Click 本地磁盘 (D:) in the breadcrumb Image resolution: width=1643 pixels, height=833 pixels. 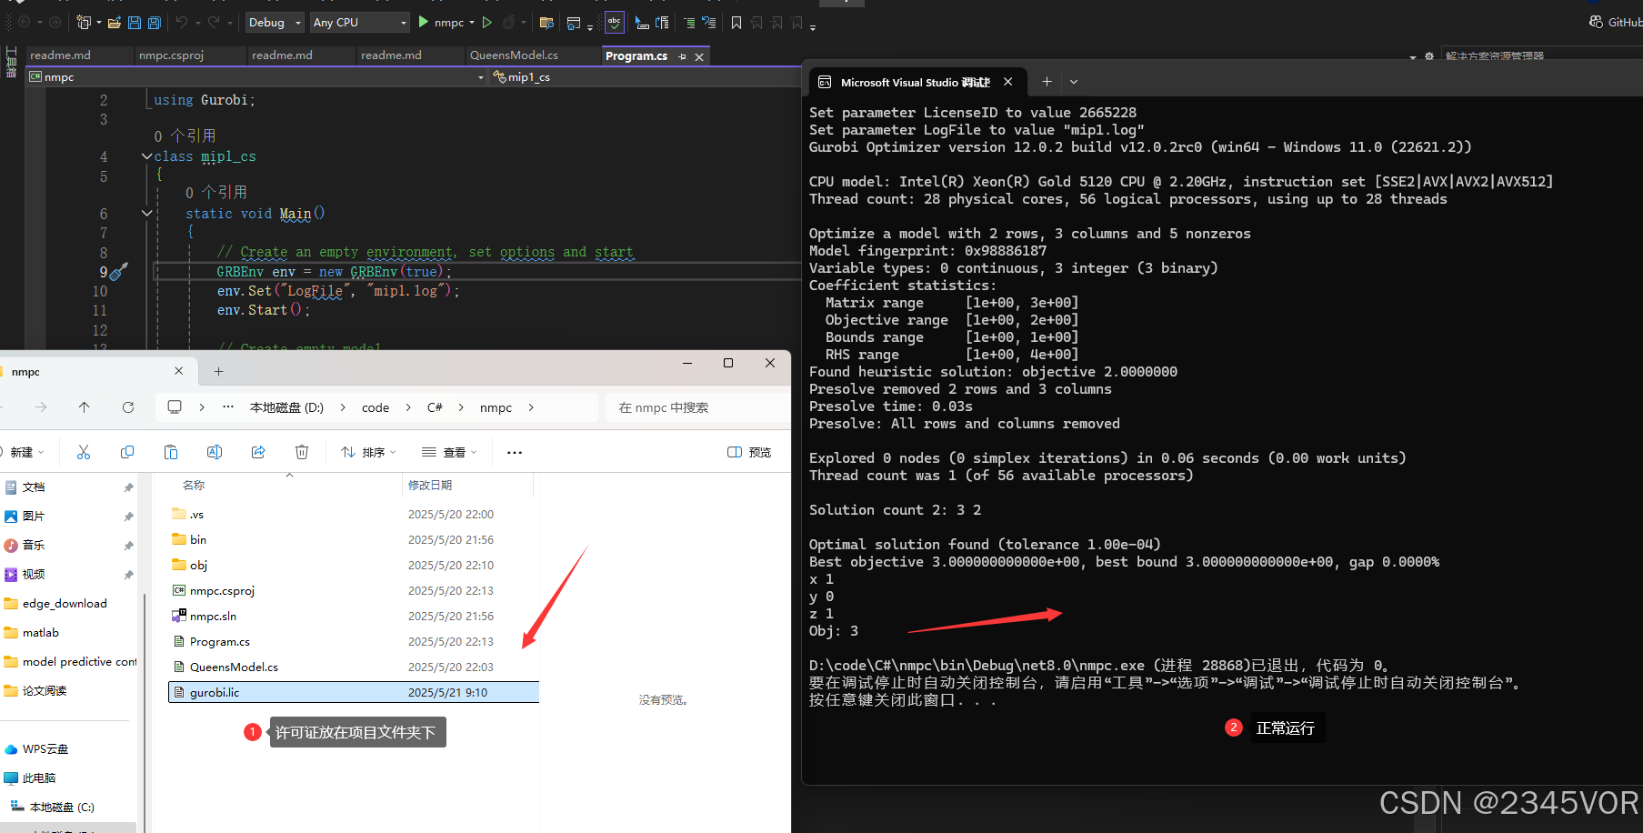[286, 407]
